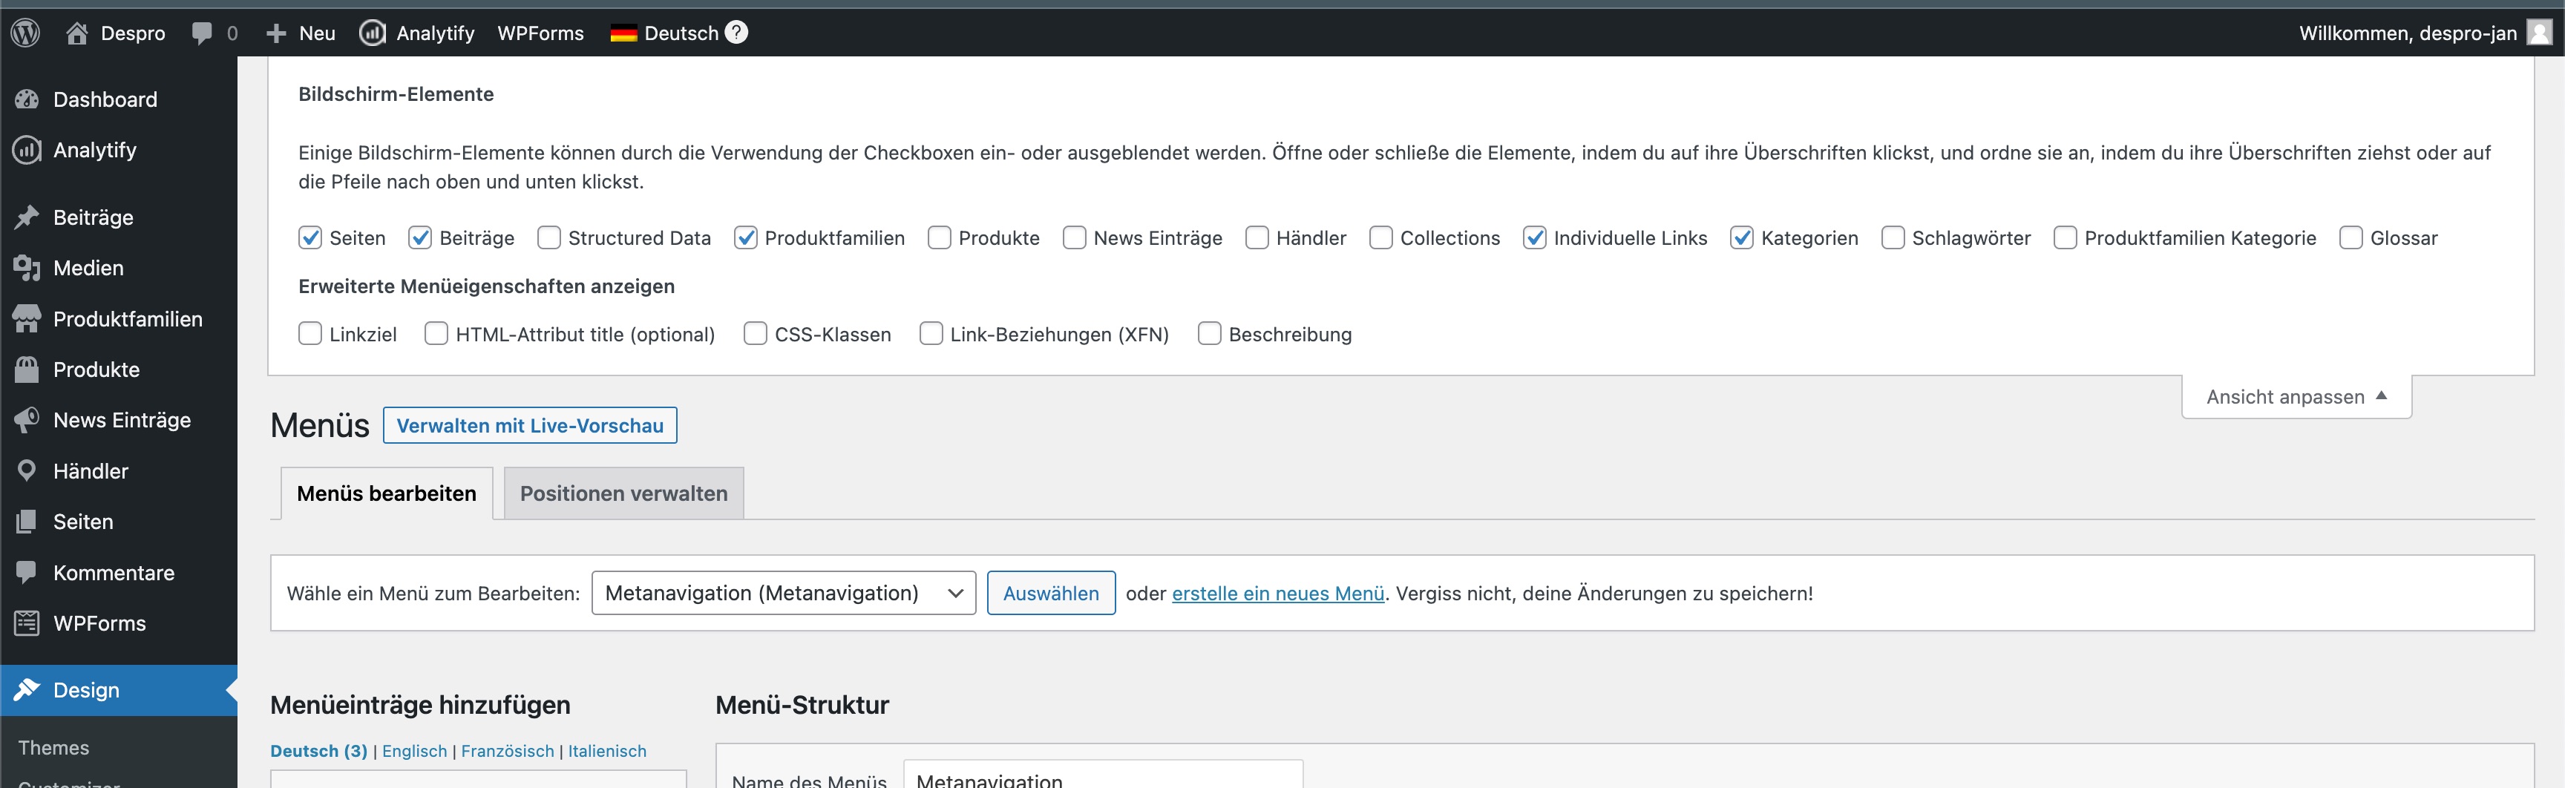Image resolution: width=2565 pixels, height=788 pixels.
Task: Uncheck the Seiten checkbox
Action: pyautogui.click(x=311, y=237)
